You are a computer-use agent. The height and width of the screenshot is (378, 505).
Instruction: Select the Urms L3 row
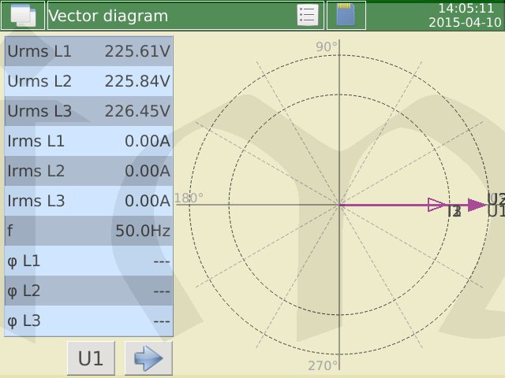[88, 112]
